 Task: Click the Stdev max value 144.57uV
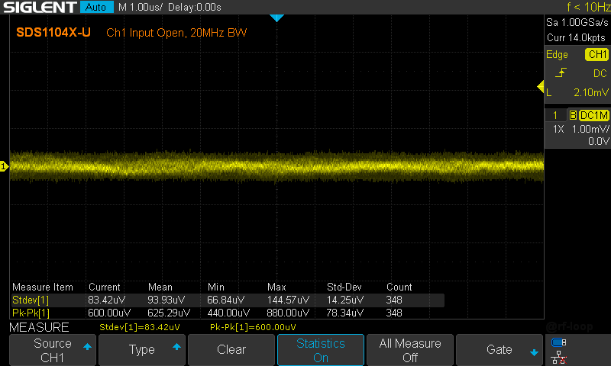pos(288,300)
